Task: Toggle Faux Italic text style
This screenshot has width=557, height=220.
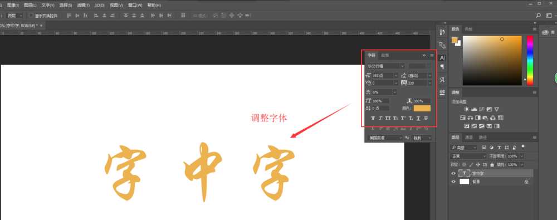Action: tap(380, 118)
